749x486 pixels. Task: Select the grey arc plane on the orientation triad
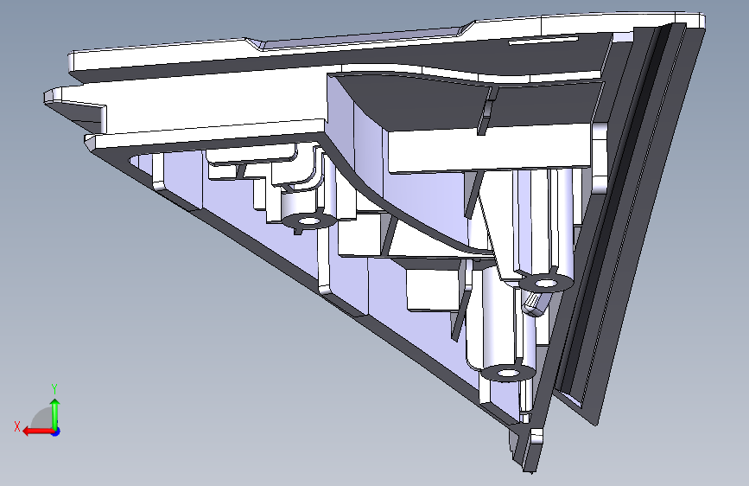coord(42,418)
